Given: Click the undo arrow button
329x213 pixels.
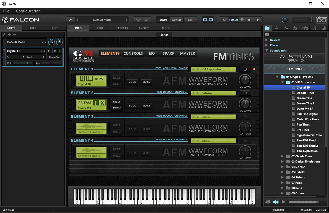Looking at the screenshot, I should point(138,20).
